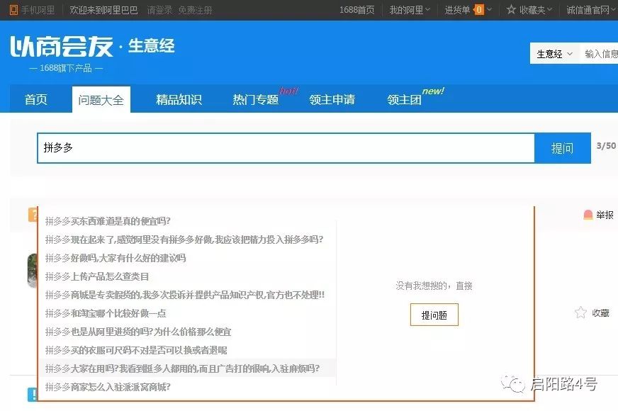
Task: Open the user avatar thumbnail
Action: [x=33, y=271]
